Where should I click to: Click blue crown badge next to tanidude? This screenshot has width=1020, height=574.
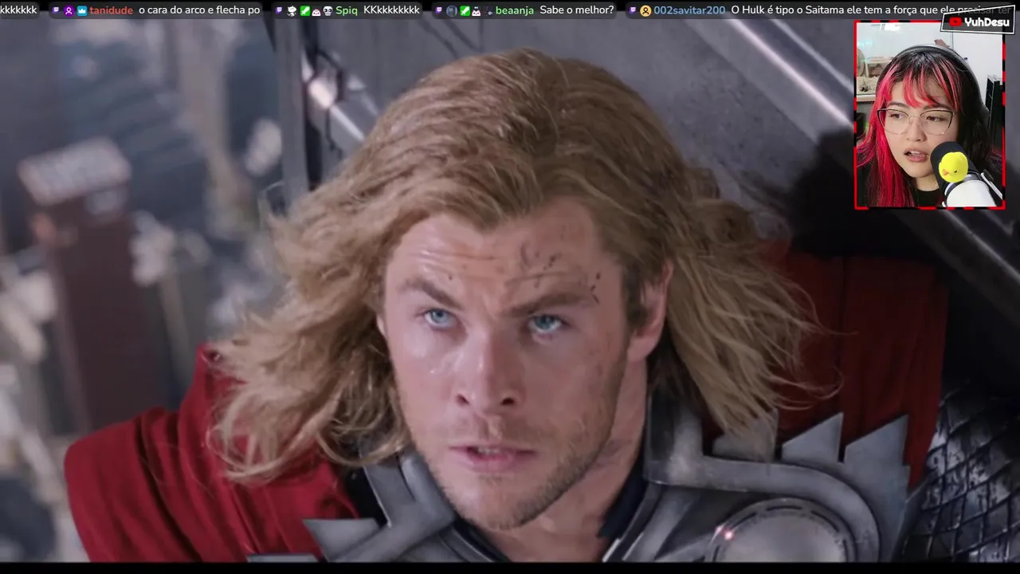click(x=82, y=10)
